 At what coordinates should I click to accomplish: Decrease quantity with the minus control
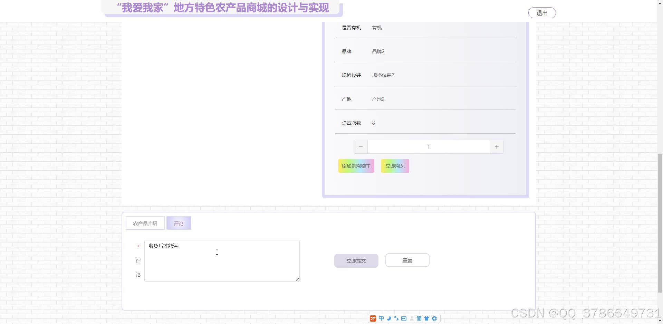(x=361, y=146)
